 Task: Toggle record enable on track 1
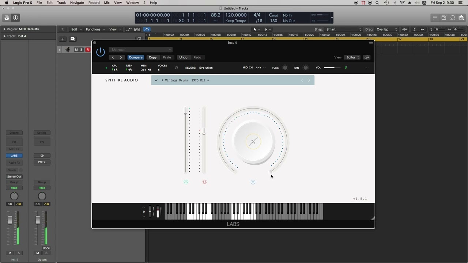point(88,50)
